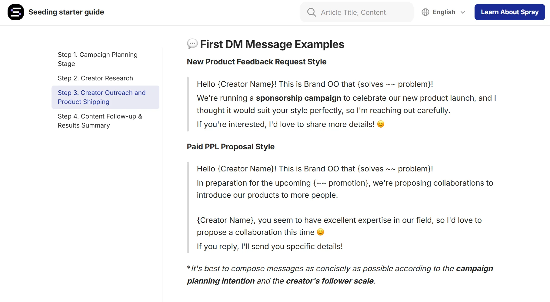Select Step 2. Creator Research

coord(95,78)
